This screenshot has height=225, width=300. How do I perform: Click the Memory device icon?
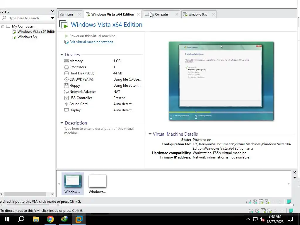point(67,61)
